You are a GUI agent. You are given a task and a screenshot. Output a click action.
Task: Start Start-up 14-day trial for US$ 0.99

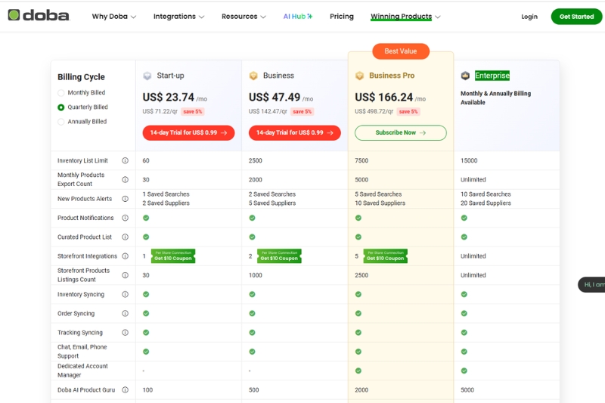tap(188, 132)
